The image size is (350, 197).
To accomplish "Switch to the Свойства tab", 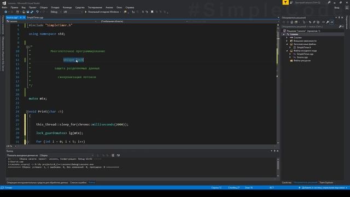I will click(x=287, y=183).
